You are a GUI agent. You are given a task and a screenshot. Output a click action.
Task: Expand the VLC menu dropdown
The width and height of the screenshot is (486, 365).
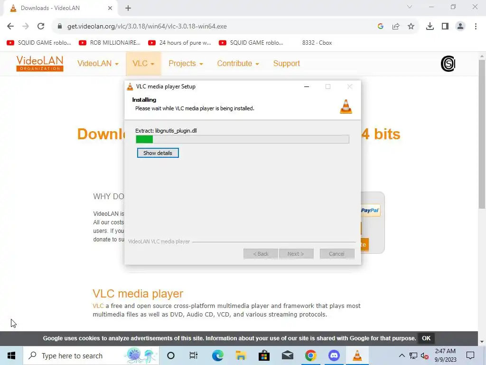[x=143, y=64]
